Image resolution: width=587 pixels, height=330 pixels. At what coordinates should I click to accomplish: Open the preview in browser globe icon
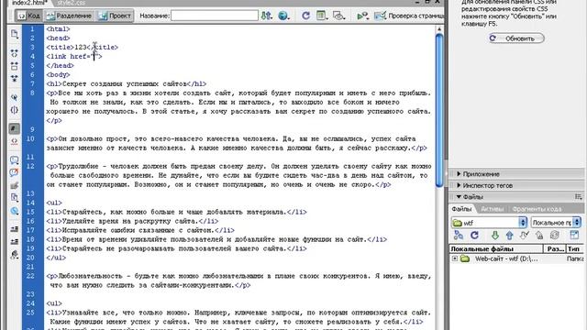click(283, 16)
